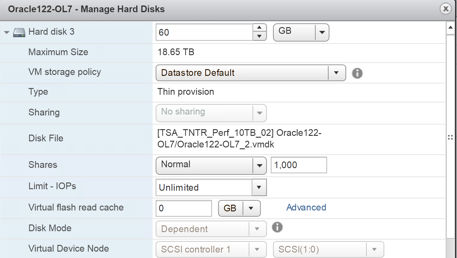Screen dimensions: 457x258
Task: Click the Hard disk 3 drive icon
Action: pos(19,32)
